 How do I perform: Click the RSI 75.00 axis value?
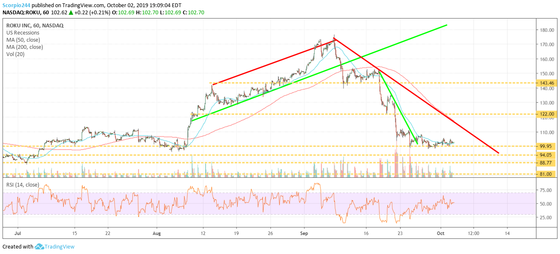[546, 190]
